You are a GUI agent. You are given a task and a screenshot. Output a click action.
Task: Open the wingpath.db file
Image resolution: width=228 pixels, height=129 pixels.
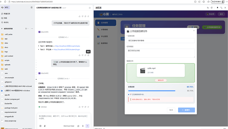click(x=9, y=116)
